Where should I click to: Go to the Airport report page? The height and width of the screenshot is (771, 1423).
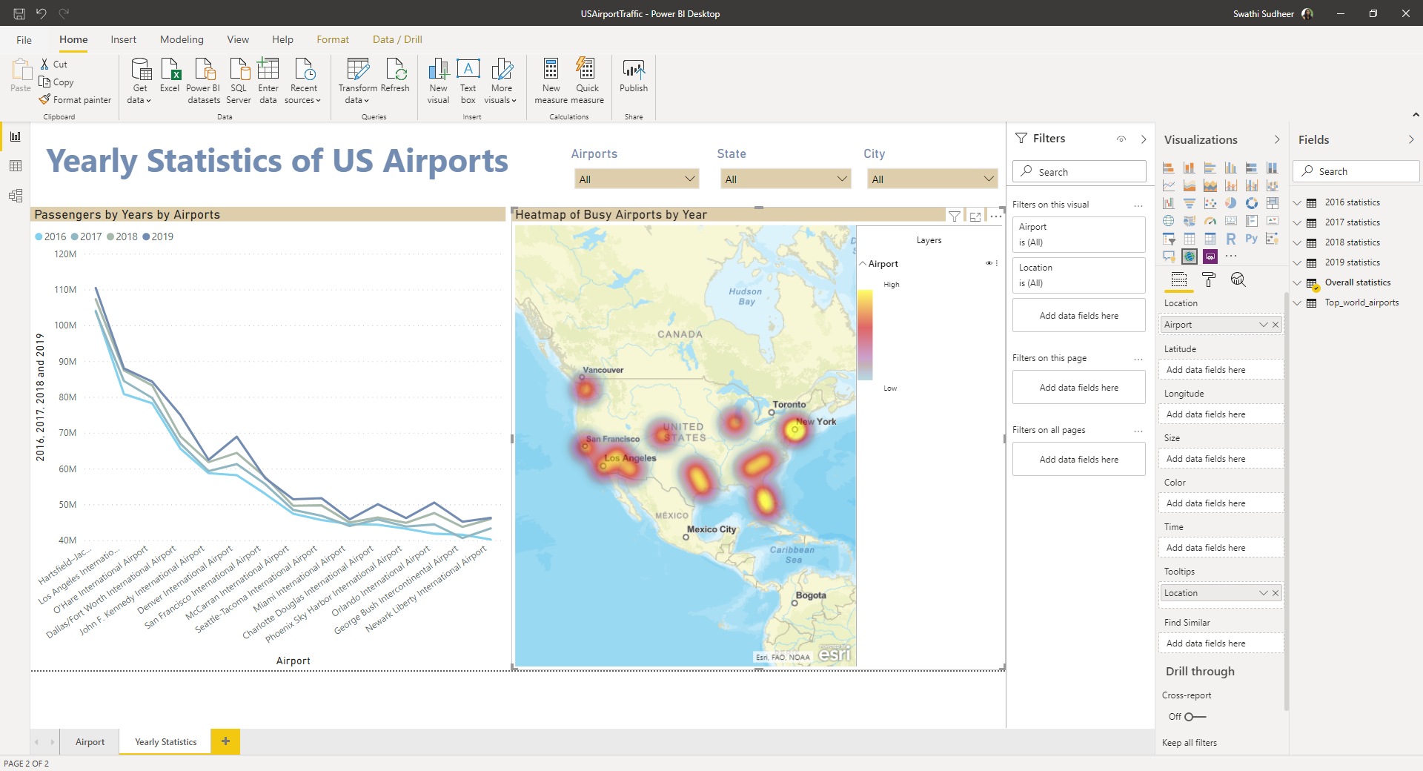[90, 741]
